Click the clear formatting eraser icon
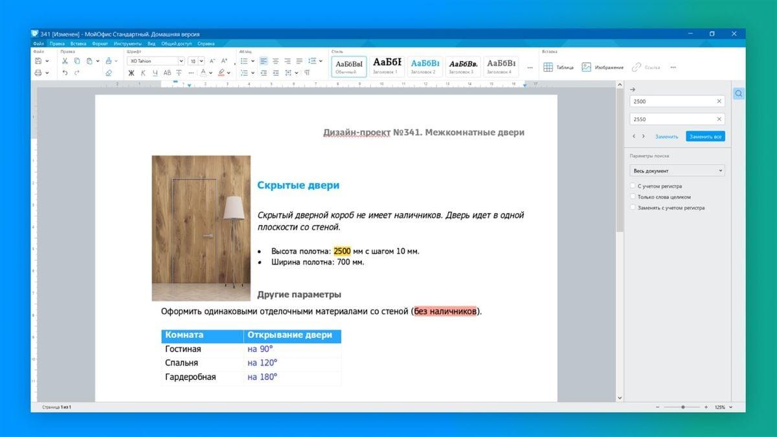777x437 pixels. click(x=108, y=73)
